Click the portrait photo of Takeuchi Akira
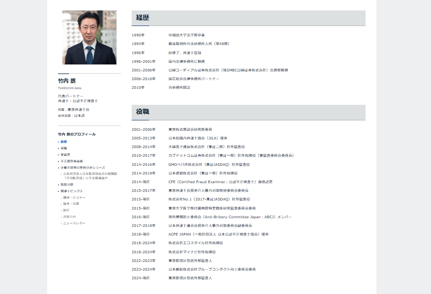Viewport: 431px width, 294px height. pyautogui.click(x=89, y=37)
